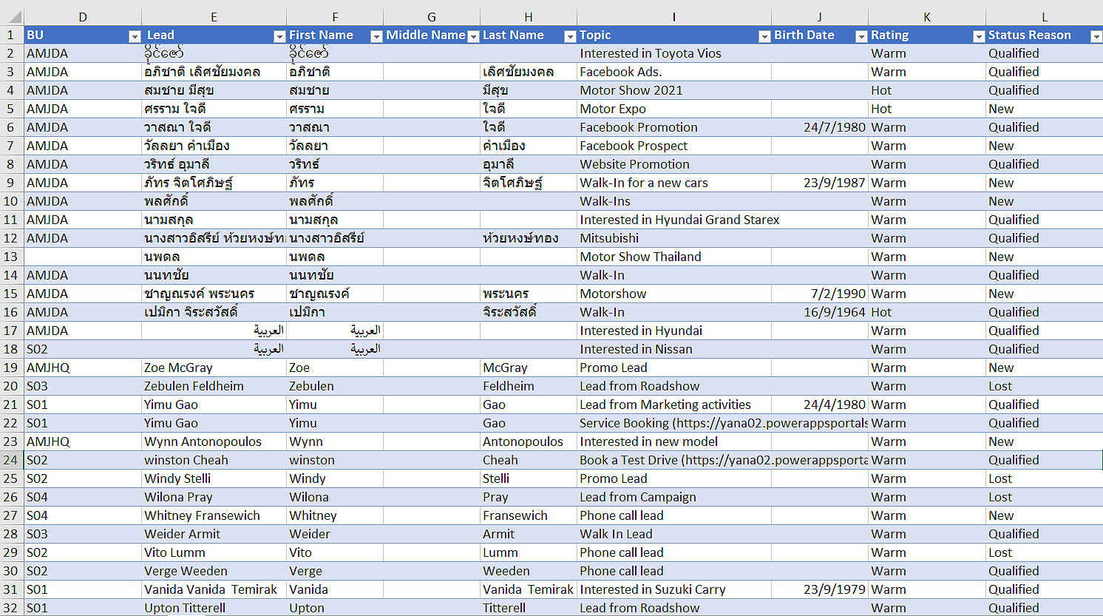Open the Topic column filter dropdown
The height and width of the screenshot is (616, 1103).
click(764, 36)
